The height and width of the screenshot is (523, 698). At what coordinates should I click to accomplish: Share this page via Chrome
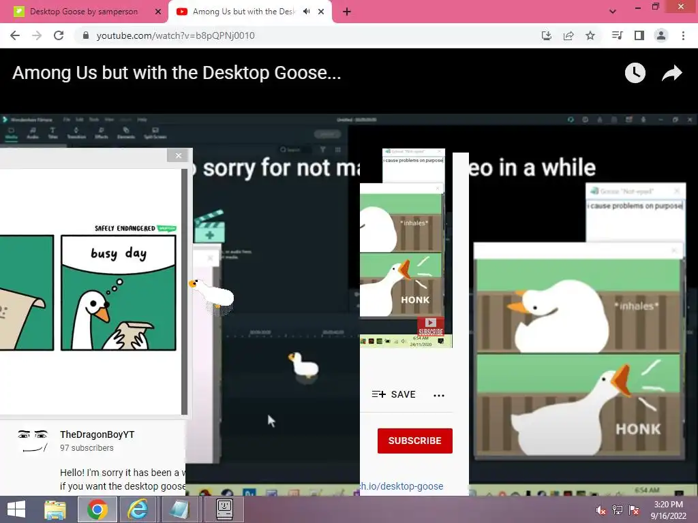click(x=568, y=35)
